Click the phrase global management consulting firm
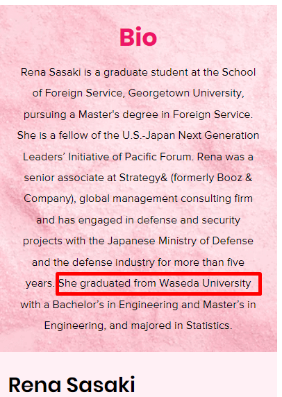This screenshot has height=397, width=282. (x=166, y=198)
